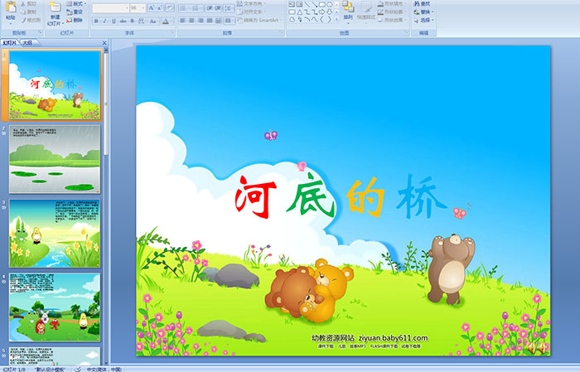Click the font color swatch button
The width and height of the screenshot is (580, 372).
(x=167, y=21)
